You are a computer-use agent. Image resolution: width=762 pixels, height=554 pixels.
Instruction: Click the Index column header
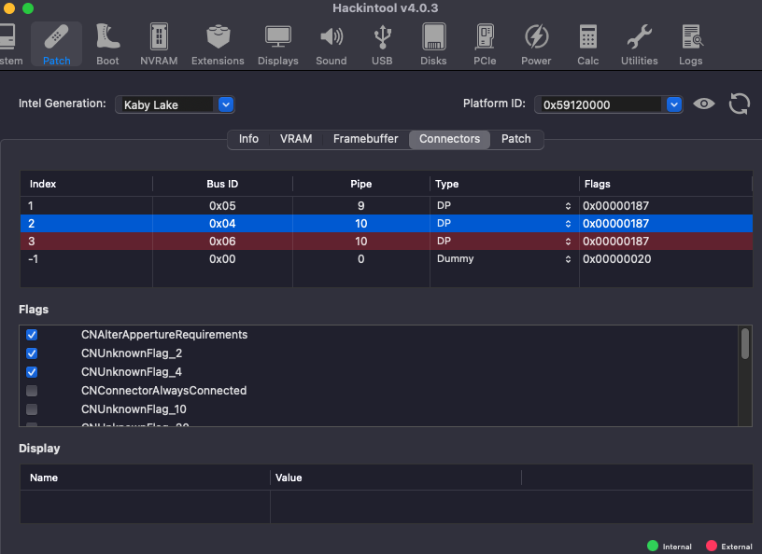pos(87,184)
